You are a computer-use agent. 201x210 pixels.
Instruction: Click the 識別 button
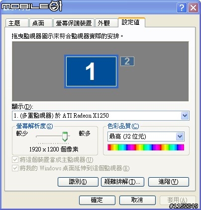(78, 182)
